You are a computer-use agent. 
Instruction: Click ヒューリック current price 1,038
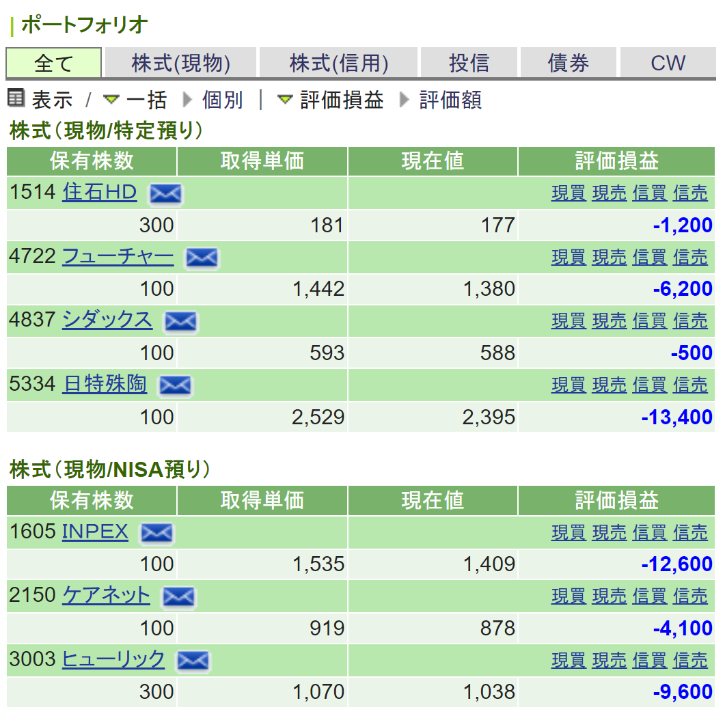click(x=489, y=692)
